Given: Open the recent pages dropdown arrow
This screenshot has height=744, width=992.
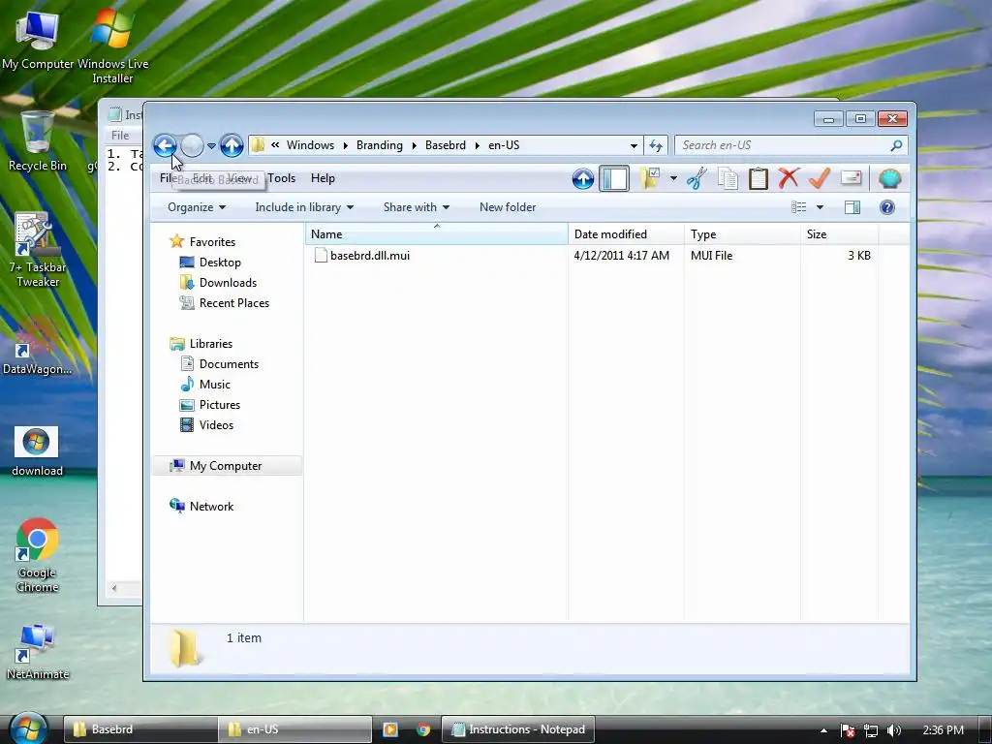Looking at the screenshot, I should tap(211, 146).
